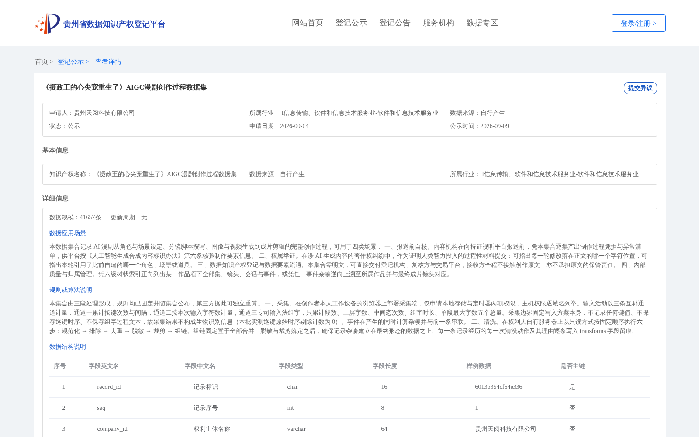Viewport: 699px width, 437px height.
Task: Click 数据来源:自行产生 in the top info box
Action: pyautogui.click(x=478, y=113)
